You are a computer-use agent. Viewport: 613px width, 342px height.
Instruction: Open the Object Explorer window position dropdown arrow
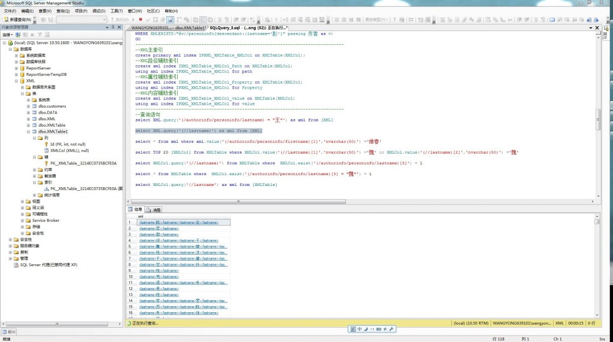pyautogui.click(x=107, y=27)
